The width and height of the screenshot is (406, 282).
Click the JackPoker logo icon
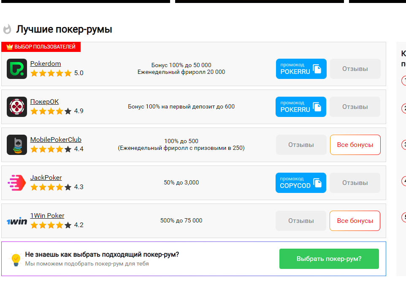pos(17,183)
